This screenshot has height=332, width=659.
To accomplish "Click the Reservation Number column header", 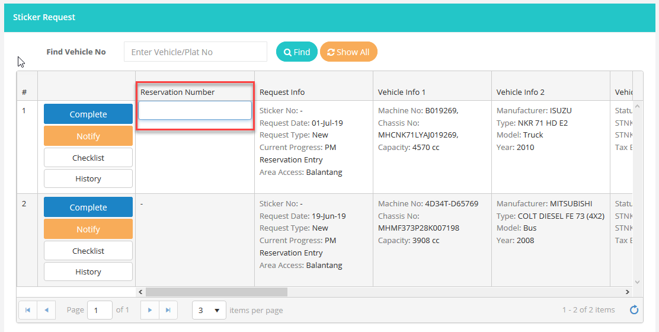I will [x=178, y=92].
